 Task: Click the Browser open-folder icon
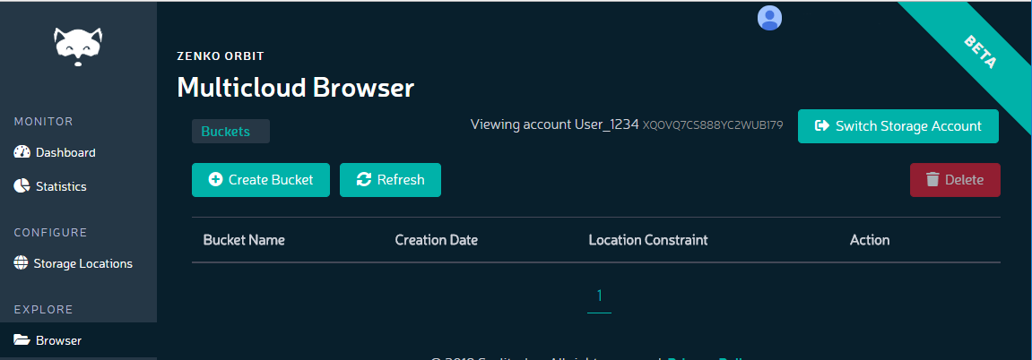coord(22,339)
